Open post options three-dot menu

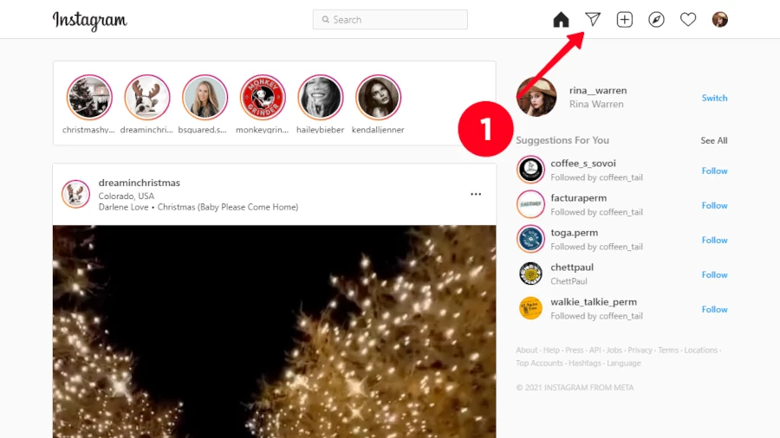(x=476, y=195)
